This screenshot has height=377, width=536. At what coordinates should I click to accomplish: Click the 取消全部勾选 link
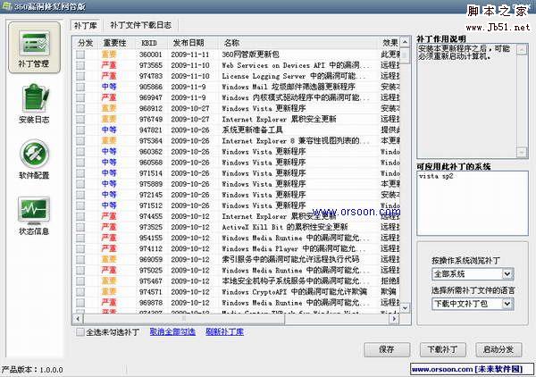[x=172, y=331]
